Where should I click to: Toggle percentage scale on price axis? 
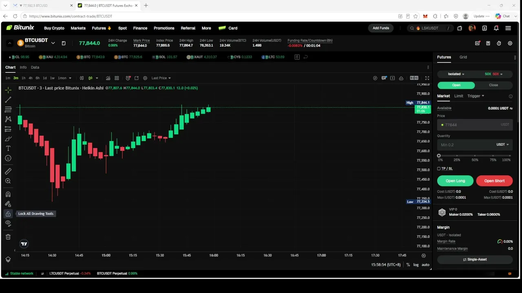click(408, 265)
